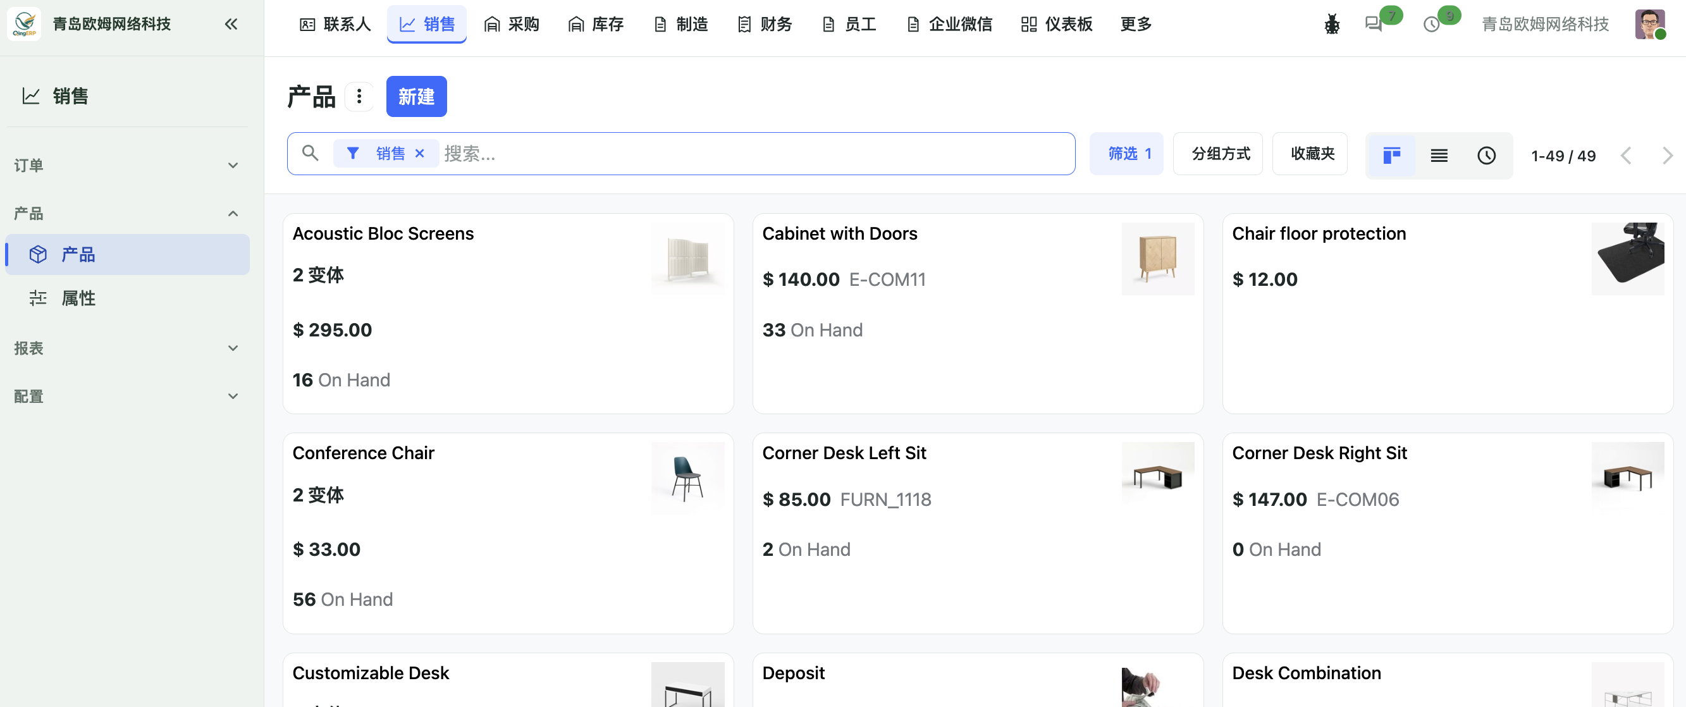Expand the 订单 sidebar section
The width and height of the screenshot is (1686, 707).
click(x=127, y=165)
